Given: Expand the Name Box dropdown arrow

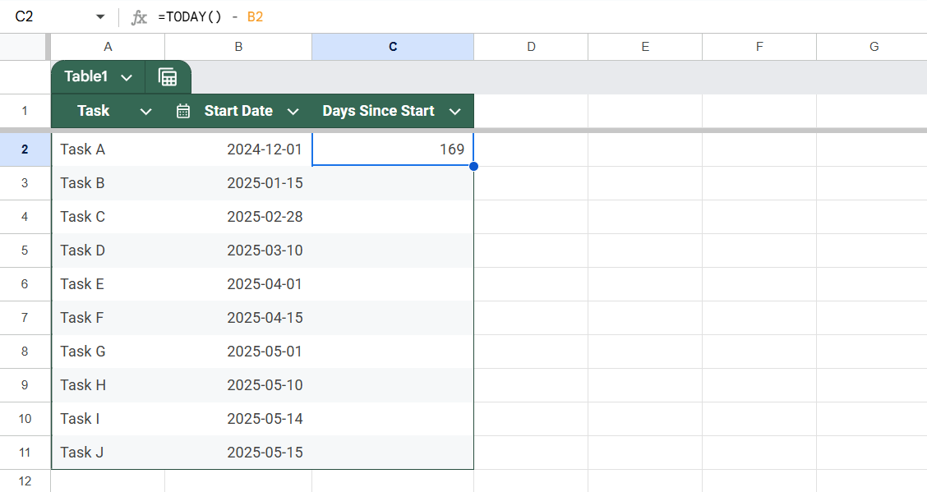Looking at the screenshot, I should (x=100, y=17).
